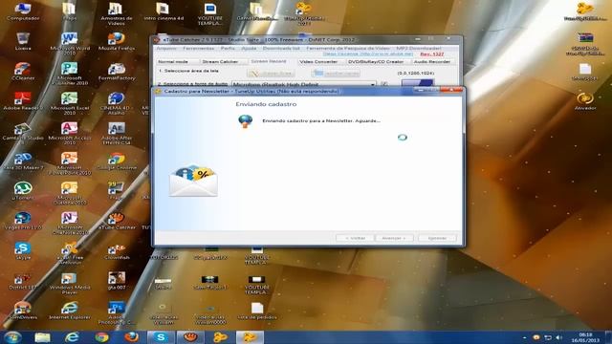Open the MP3 Downloader menu item
This screenshot has width=612, height=344.
[419, 49]
